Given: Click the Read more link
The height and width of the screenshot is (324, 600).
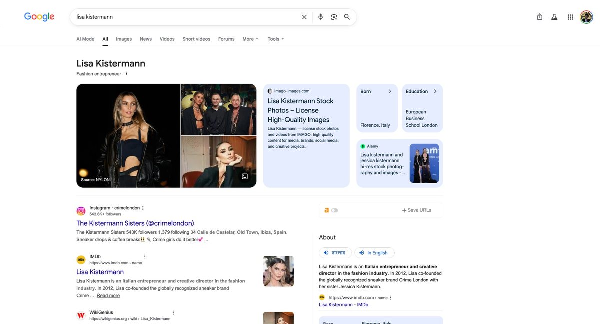Looking at the screenshot, I should [108, 296].
